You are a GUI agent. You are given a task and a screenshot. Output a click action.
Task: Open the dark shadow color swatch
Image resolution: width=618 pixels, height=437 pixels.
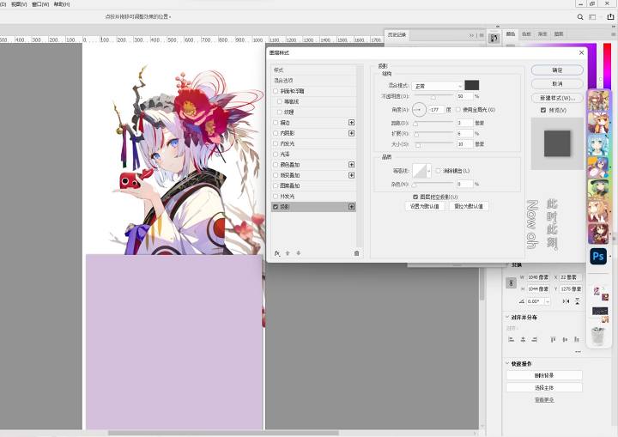tap(472, 85)
